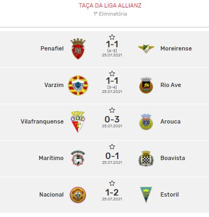This screenshot has width=209, height=217.
Task: Open the 1-2 Nacional–Estoril result
Action: pyautogui.click(x=112, y=192)
